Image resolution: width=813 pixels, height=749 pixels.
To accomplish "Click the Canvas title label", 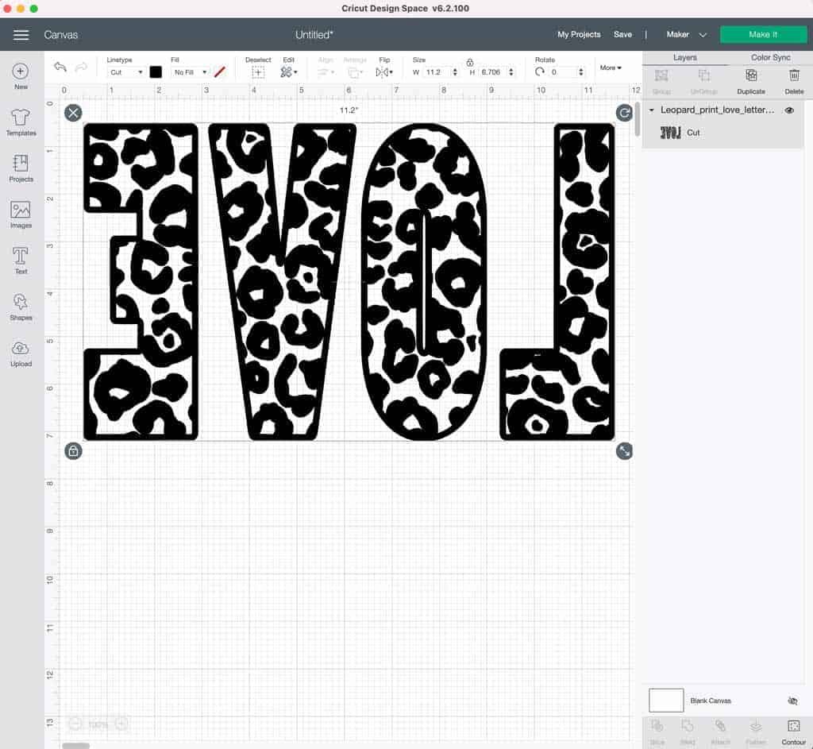I will (x=60, y=35).
